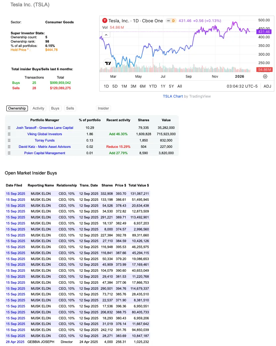Viewport: 276px width, 346px height.
Task: Toggle the ADJ adjusted-price button
Action: (267, 86)
